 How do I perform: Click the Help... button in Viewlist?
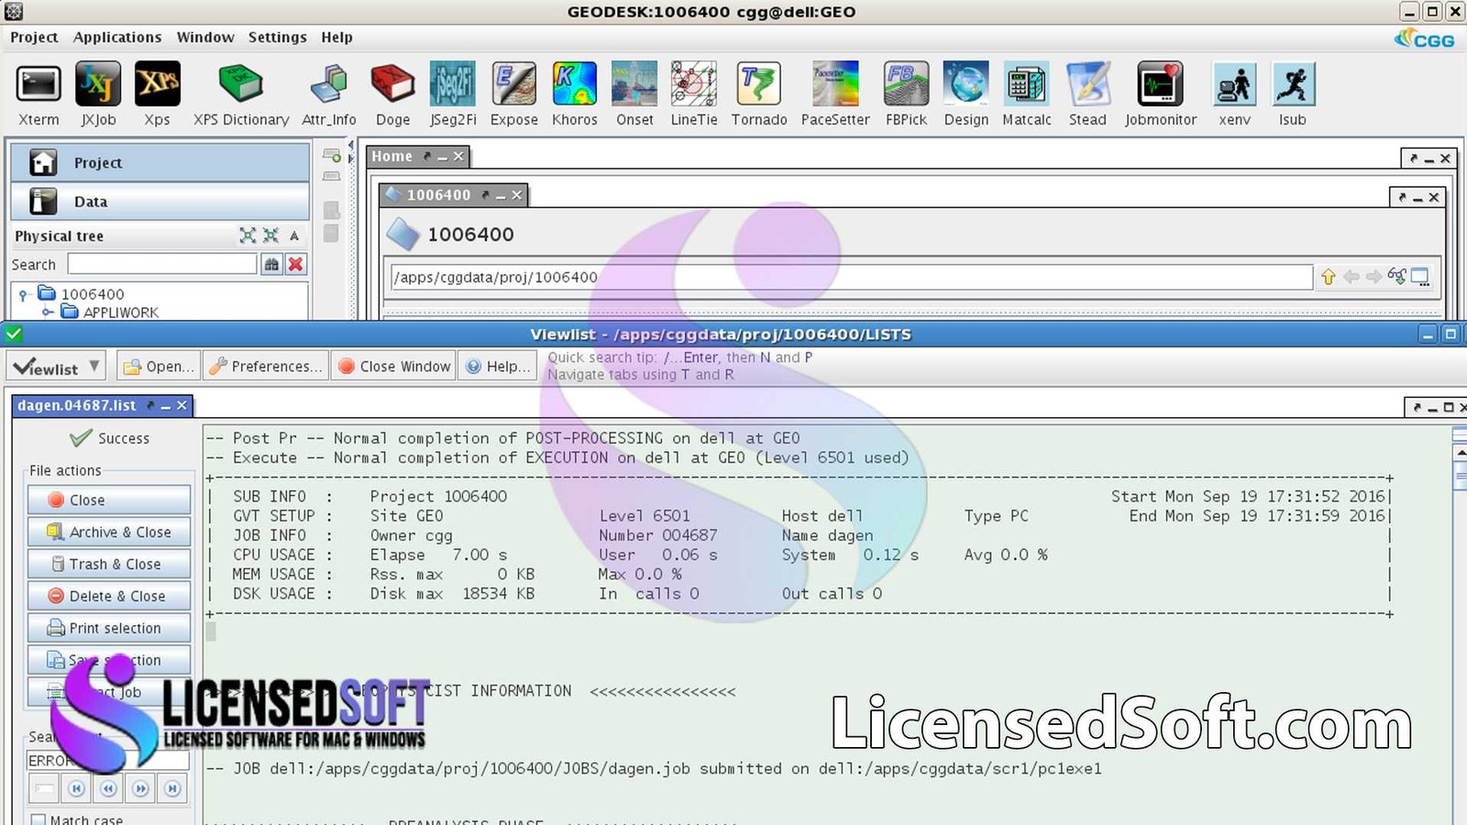click(x=498, y=367)
